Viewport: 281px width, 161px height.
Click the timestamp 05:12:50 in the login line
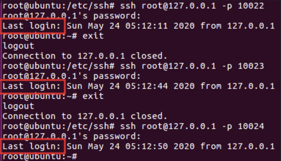(146, 146)
